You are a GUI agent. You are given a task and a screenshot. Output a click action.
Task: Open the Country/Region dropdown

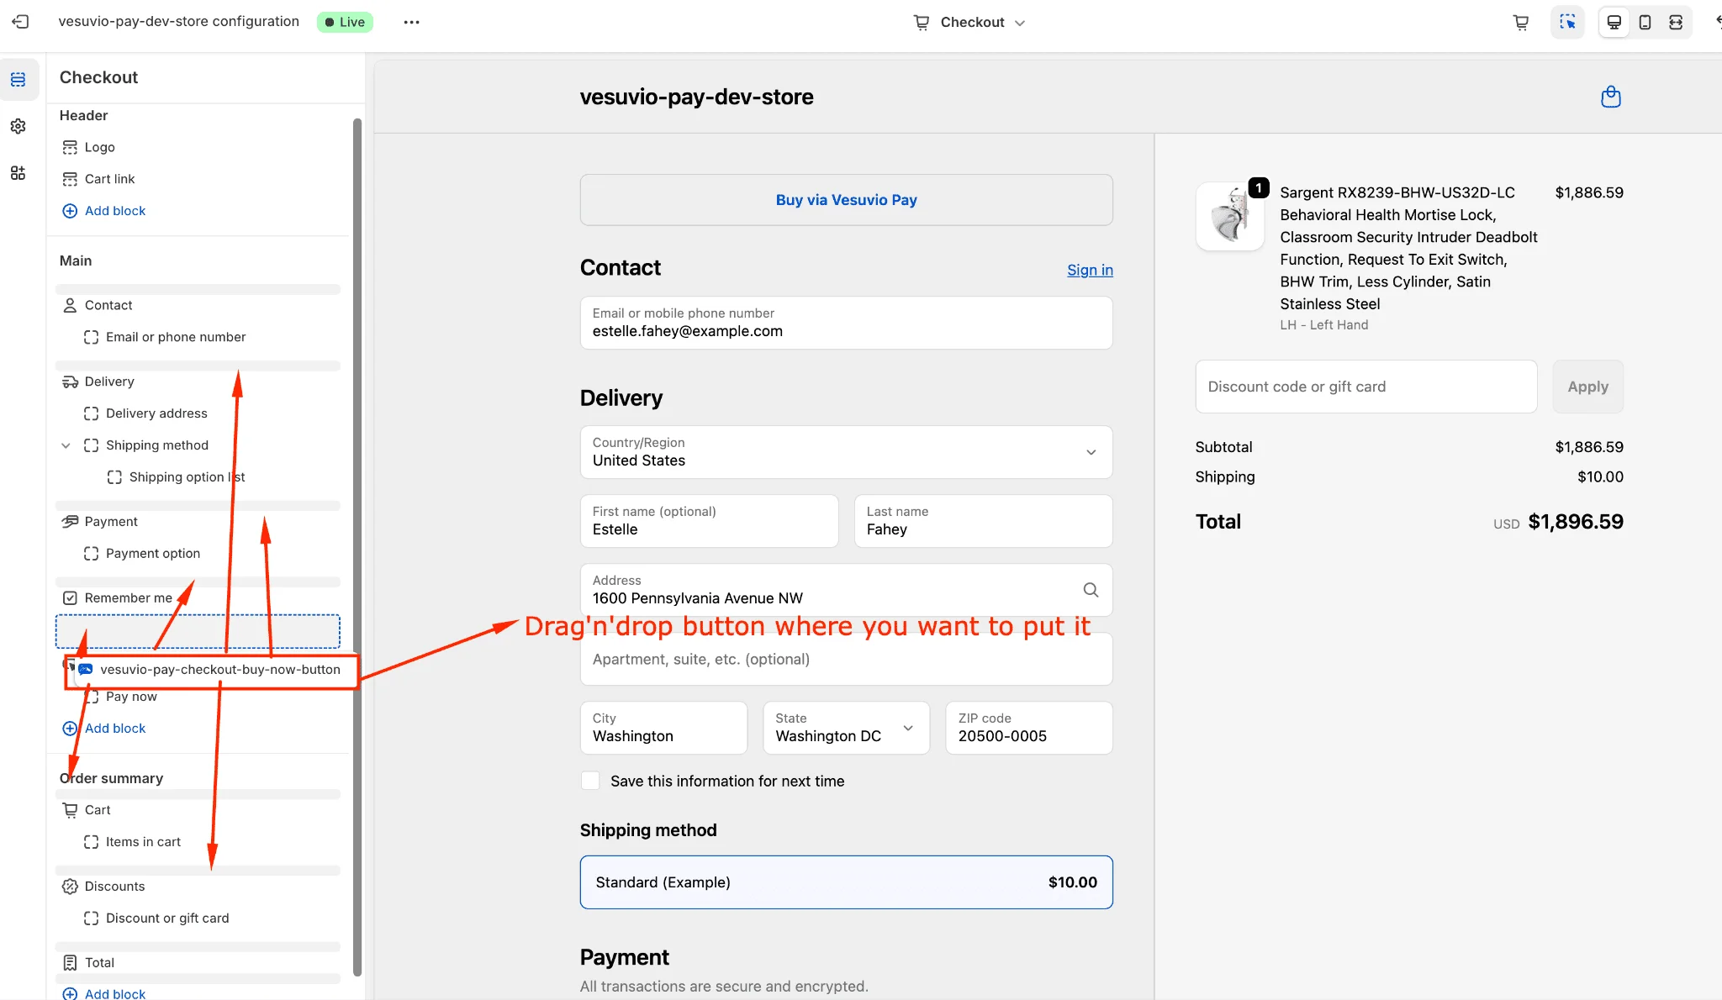pos(846,452)
